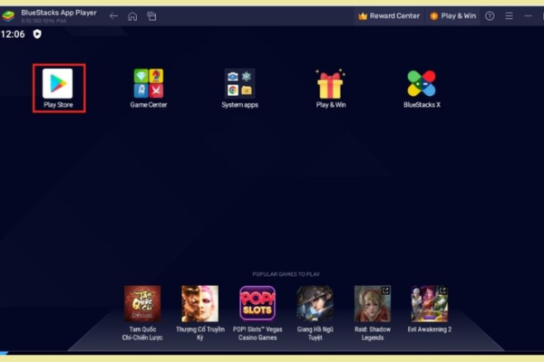Screen dimensions: 544x362
Task: Click the POPULAR GAMES TO PLAY label
Action: point(286,274)
